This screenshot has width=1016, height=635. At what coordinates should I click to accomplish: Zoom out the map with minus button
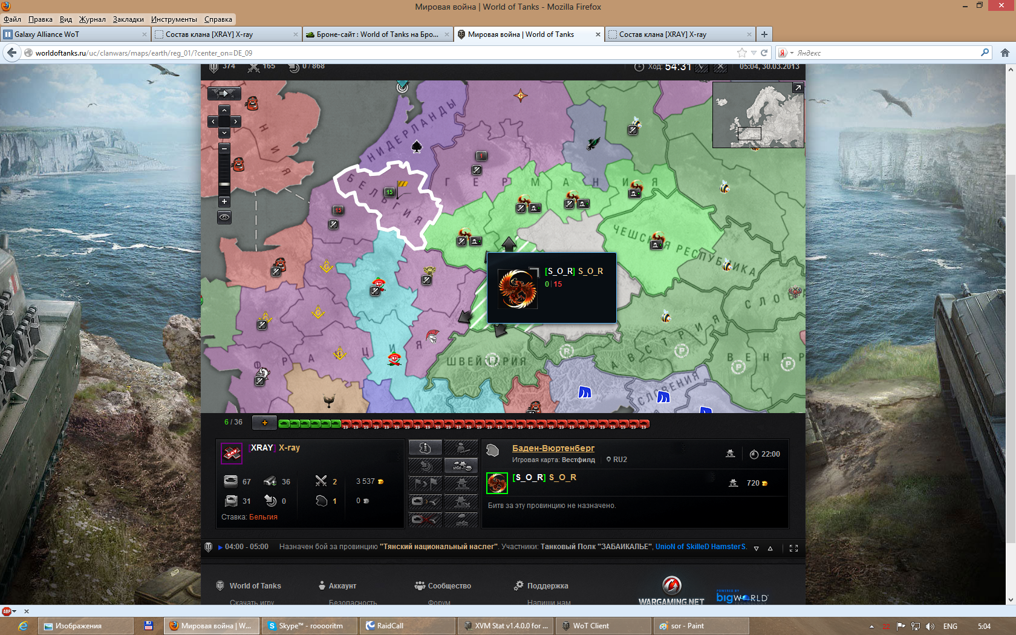[x=224, y=148]
